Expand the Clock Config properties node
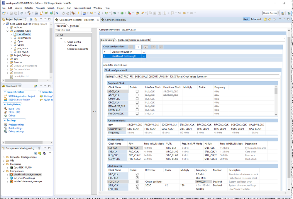 [65, 42]
